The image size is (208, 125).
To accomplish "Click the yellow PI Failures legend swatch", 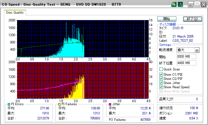I will tap(59, 104).
